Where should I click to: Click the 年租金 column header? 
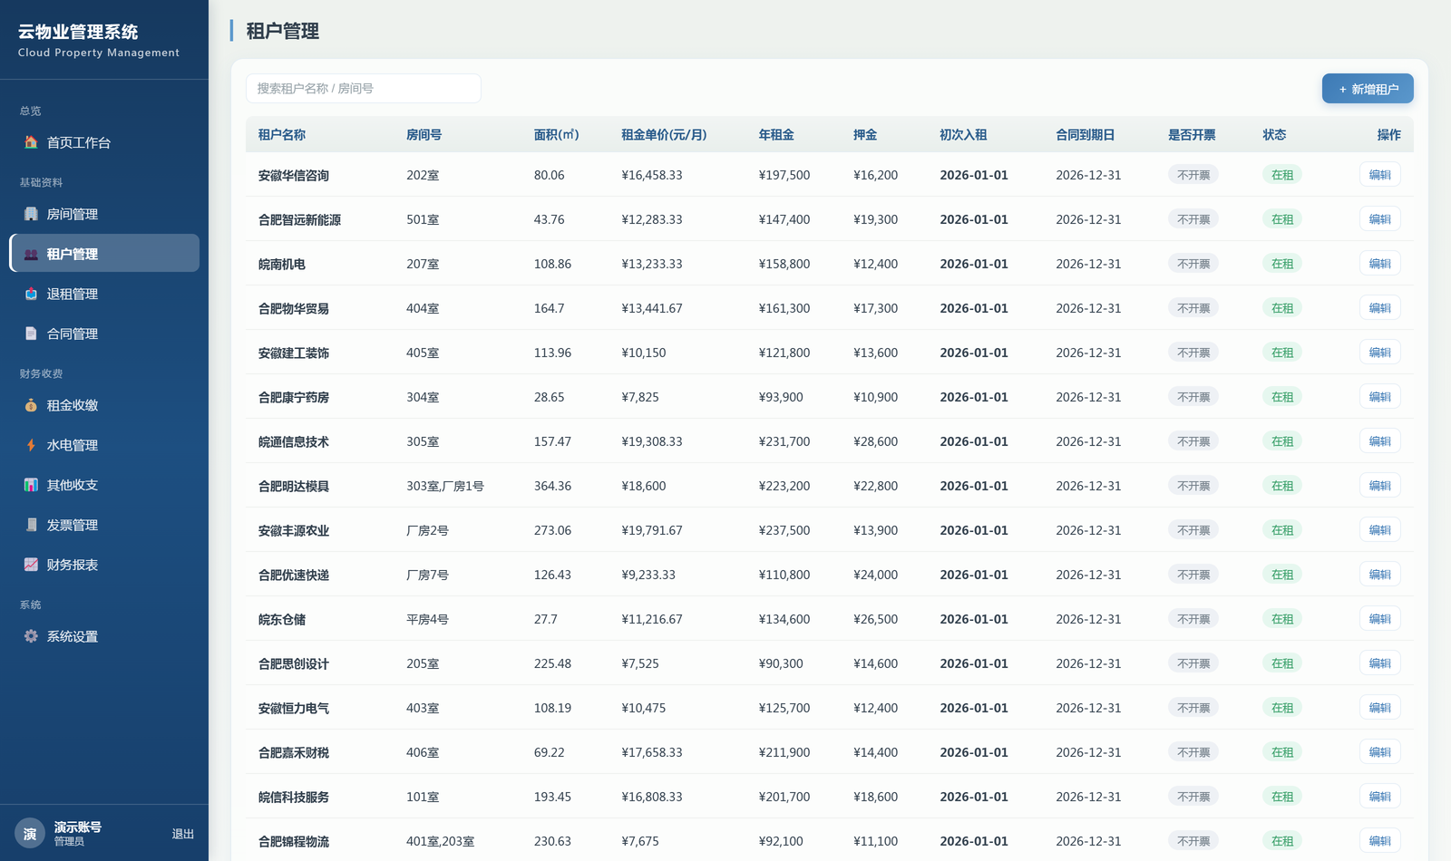coord(776,135)
